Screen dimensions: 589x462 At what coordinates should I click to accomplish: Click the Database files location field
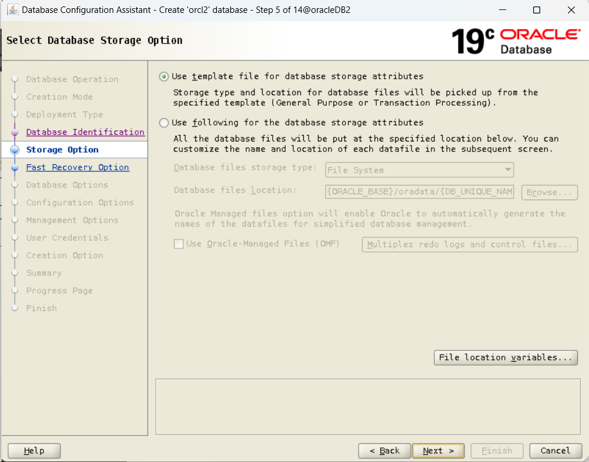[x=419, y=191]
